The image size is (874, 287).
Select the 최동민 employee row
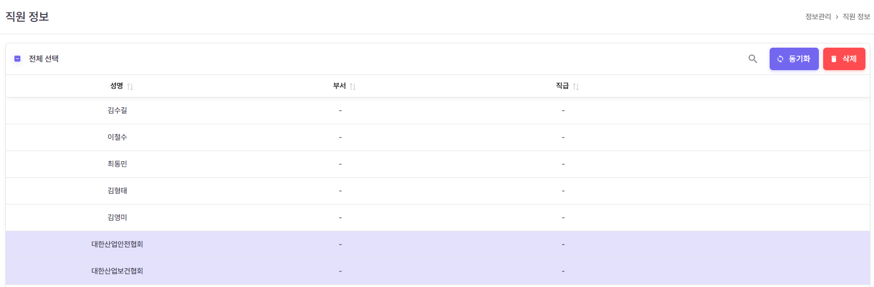(x=117, y=164)
